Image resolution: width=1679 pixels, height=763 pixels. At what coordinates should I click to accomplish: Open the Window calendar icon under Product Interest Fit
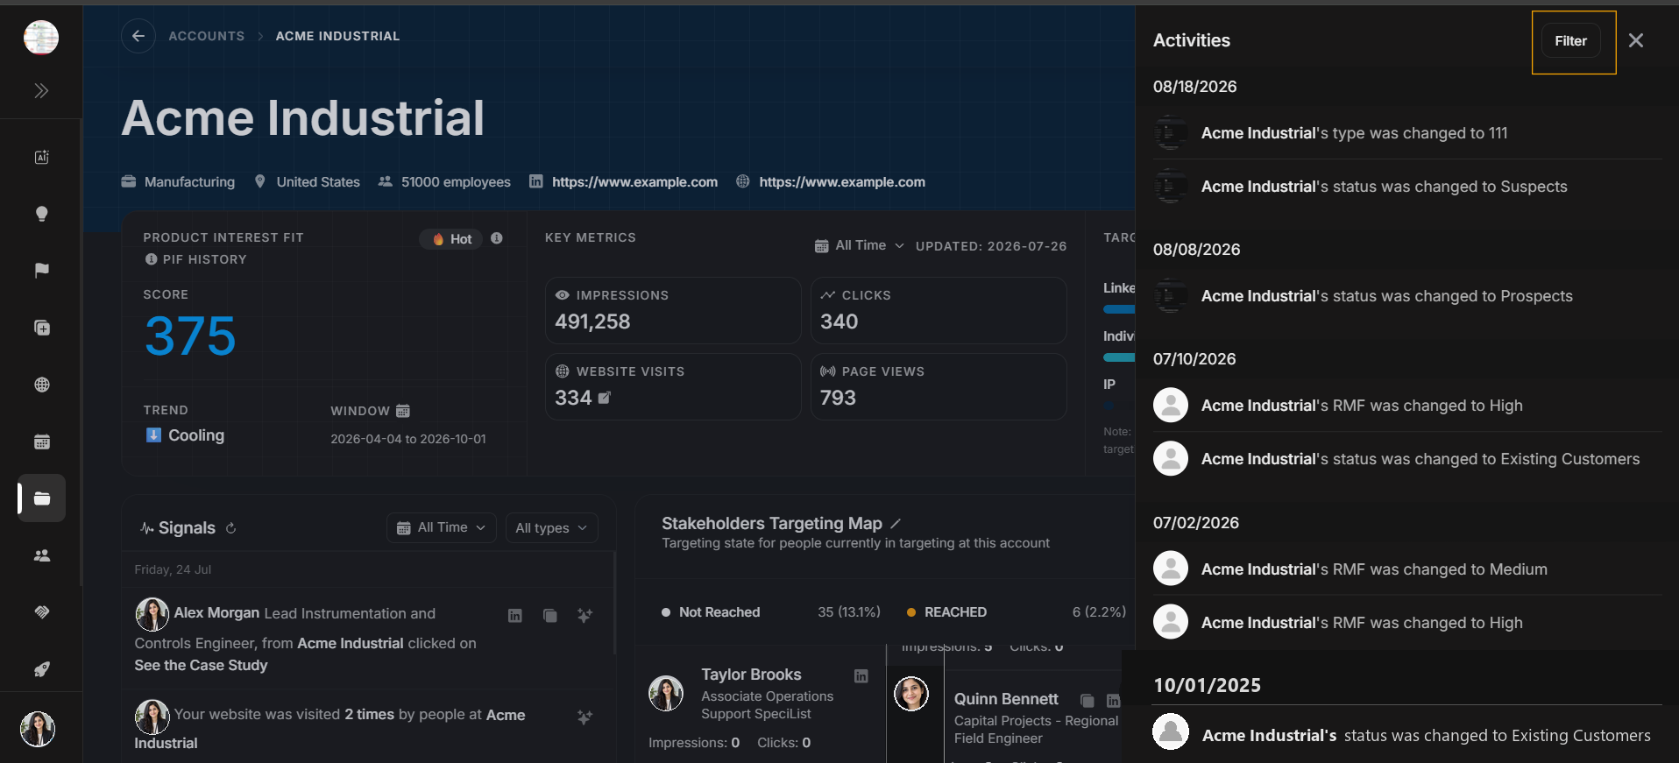tap(403, 411)
